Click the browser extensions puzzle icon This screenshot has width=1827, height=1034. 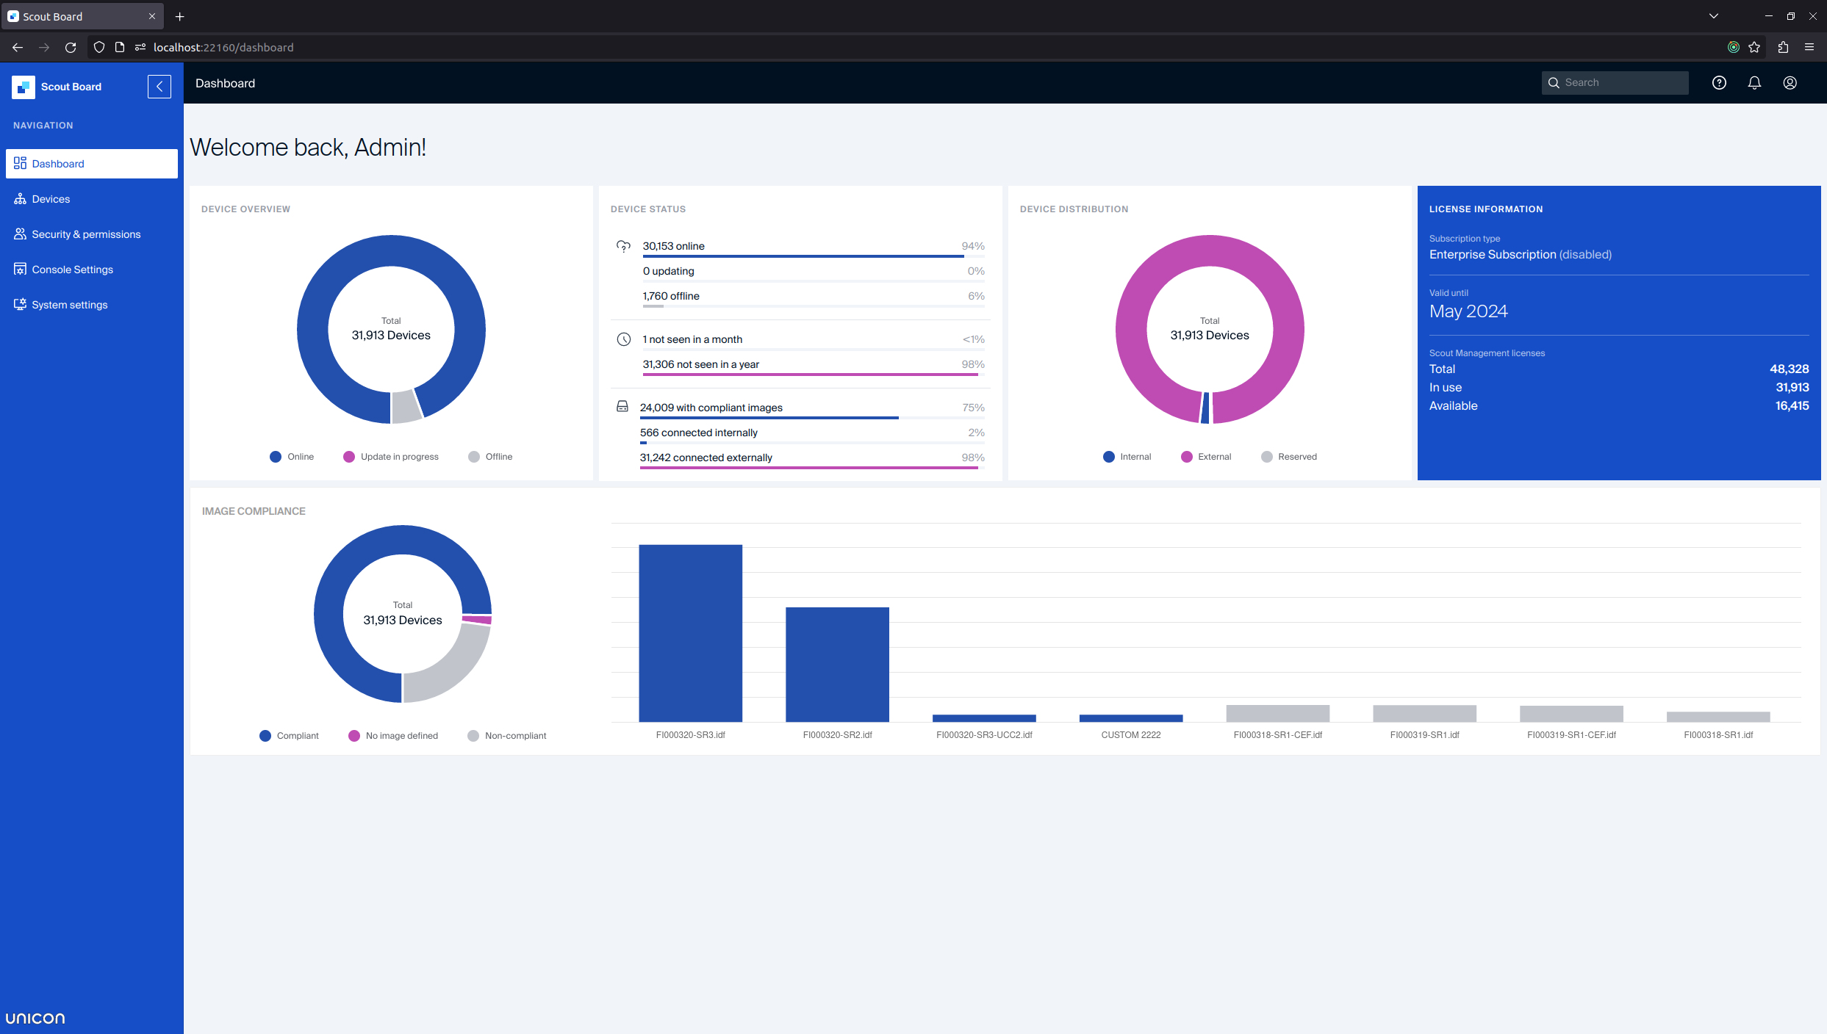click(x=1783, y=47)
